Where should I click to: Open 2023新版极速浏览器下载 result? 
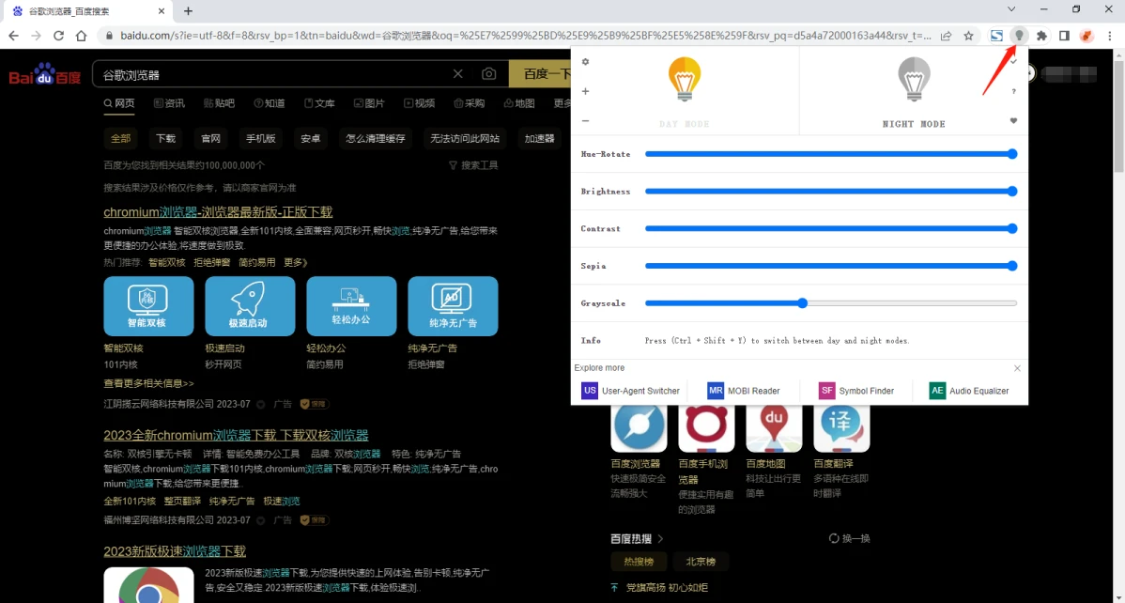tap(175, 551)
